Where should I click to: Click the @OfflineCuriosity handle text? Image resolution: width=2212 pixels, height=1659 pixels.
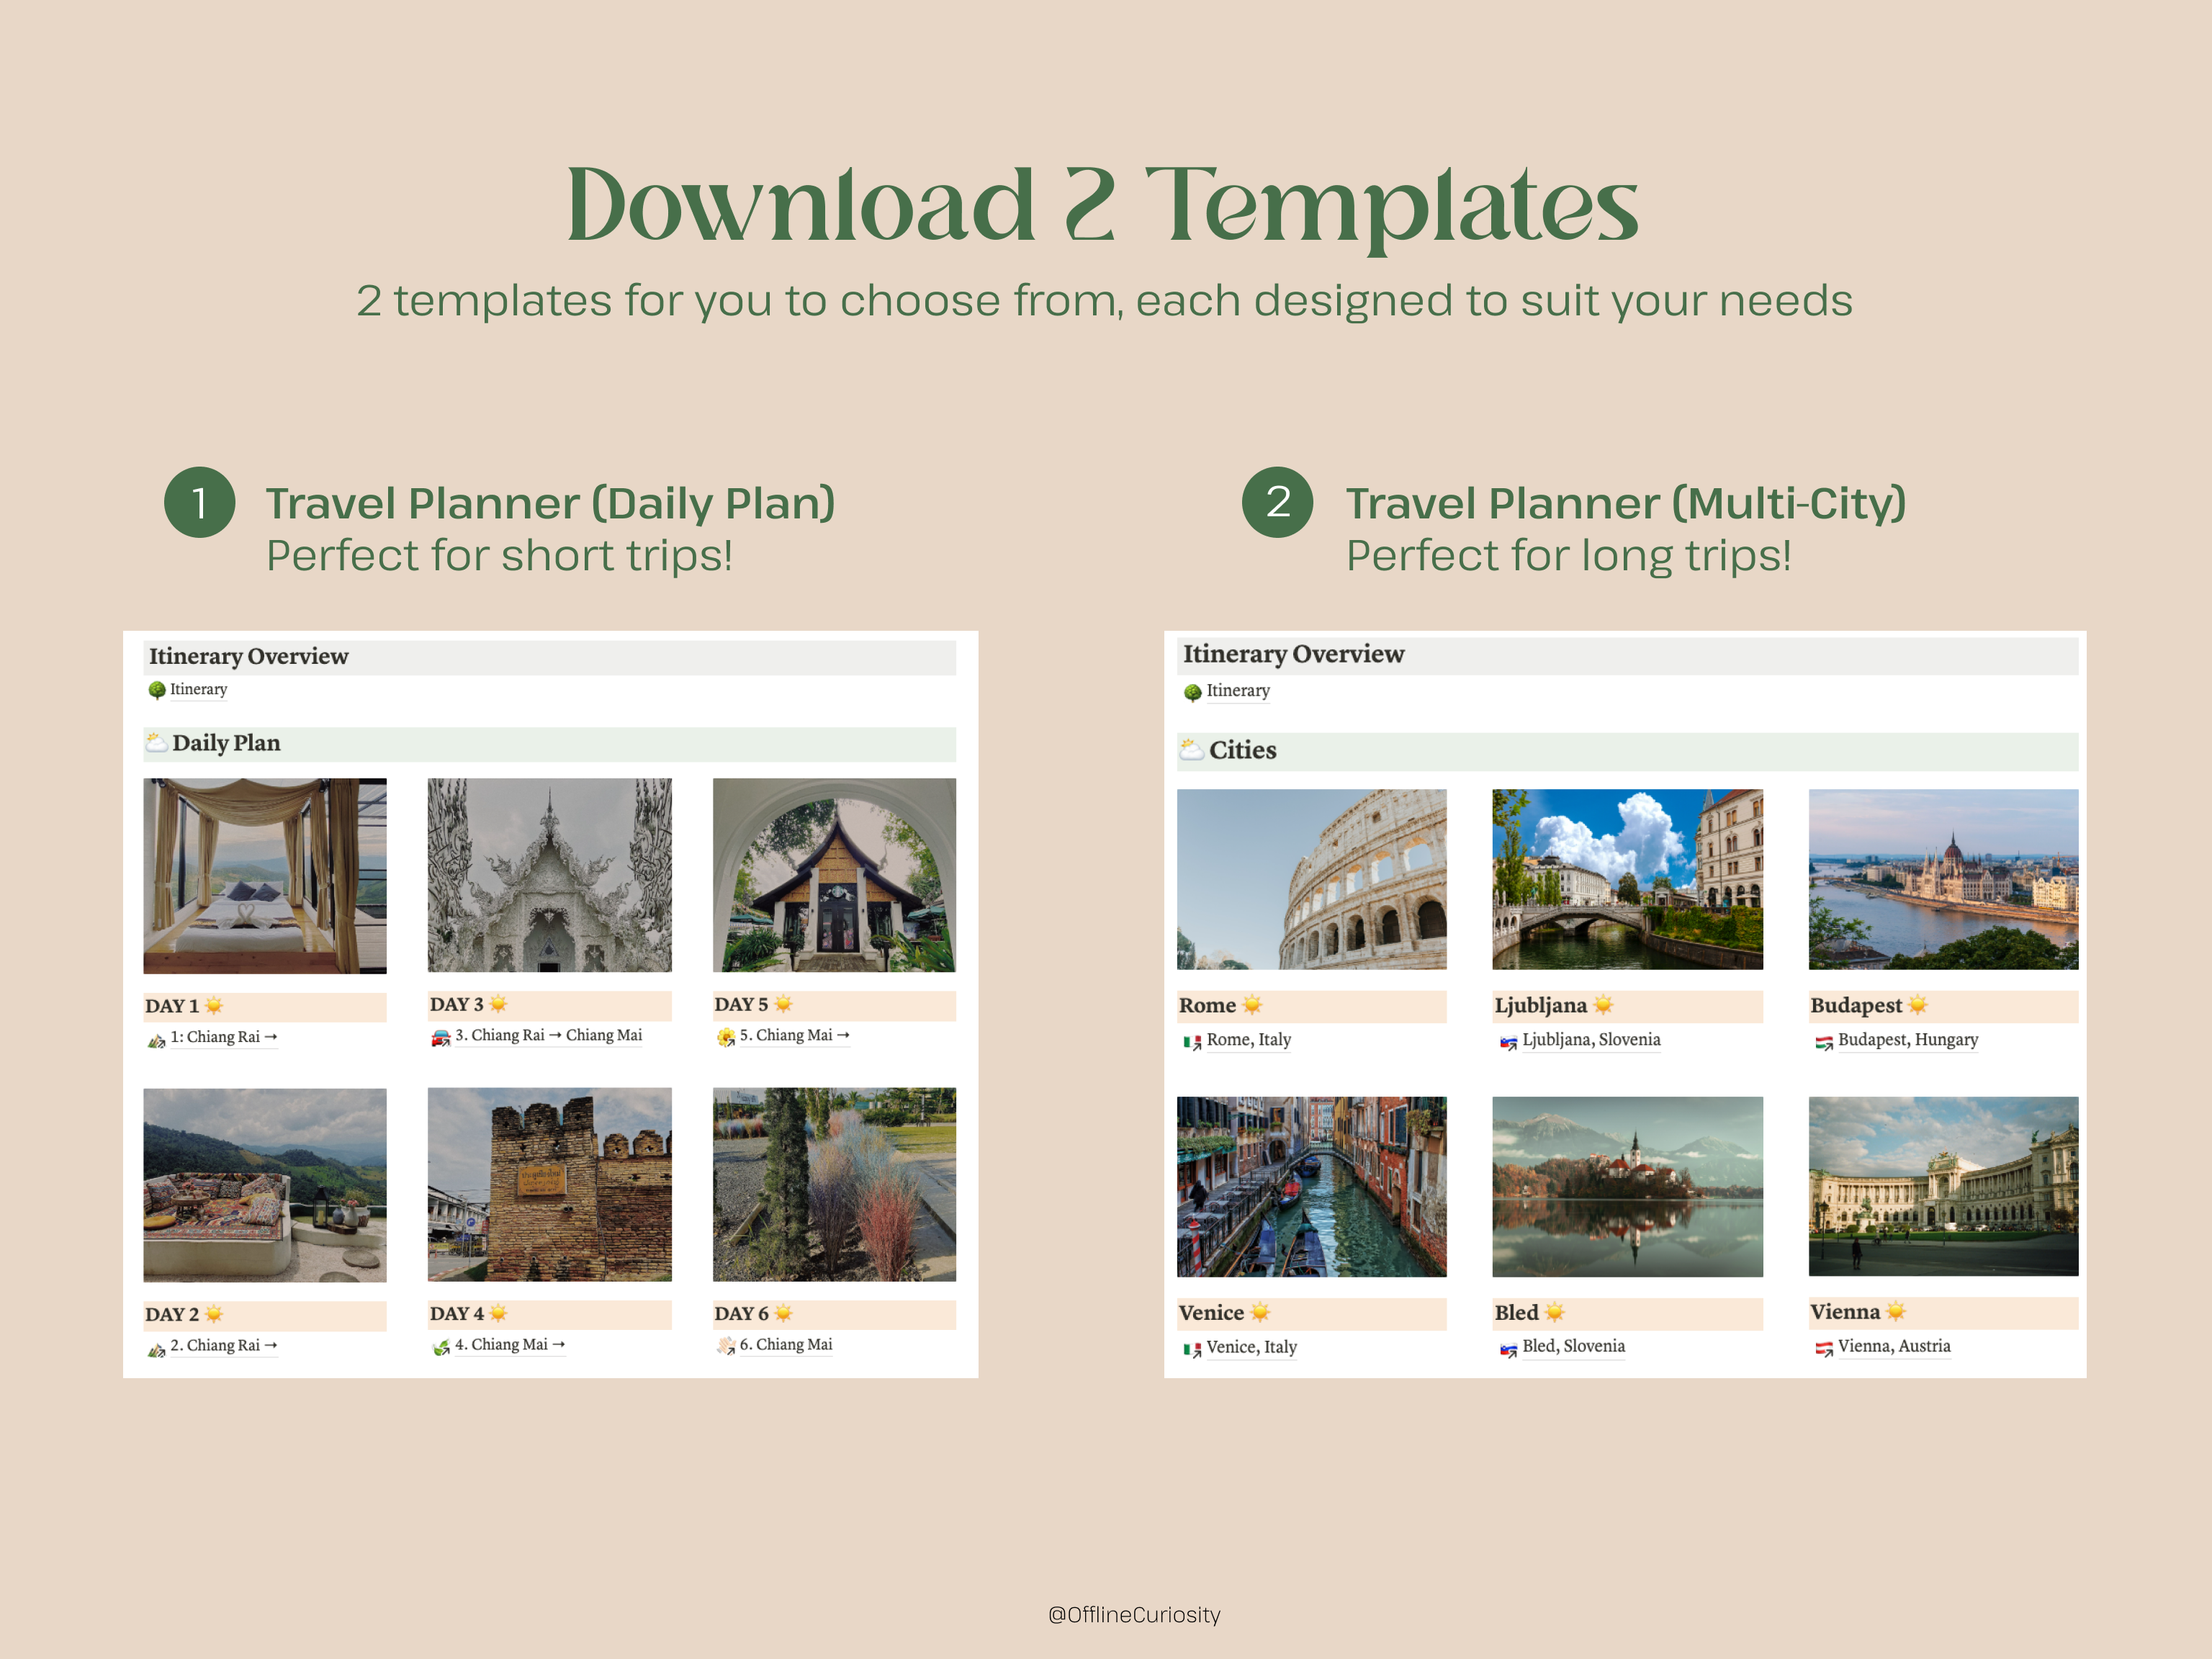tap(1134, 1614)
